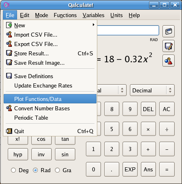The height and width of the screenshot is (184, 182).
Task: Click the Export CSV File icon
Action: coord(9,44)
